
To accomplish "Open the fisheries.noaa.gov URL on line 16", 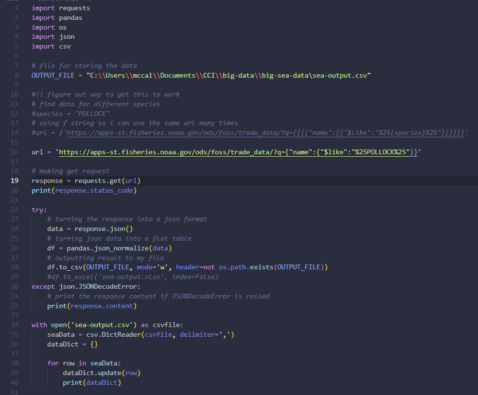I will [x=237, y=152].
